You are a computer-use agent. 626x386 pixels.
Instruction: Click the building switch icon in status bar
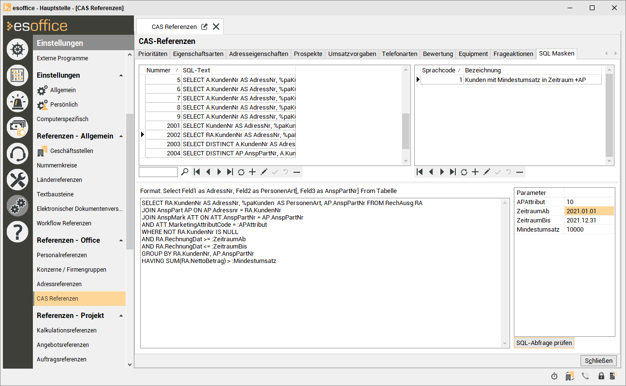click(570, 376)
